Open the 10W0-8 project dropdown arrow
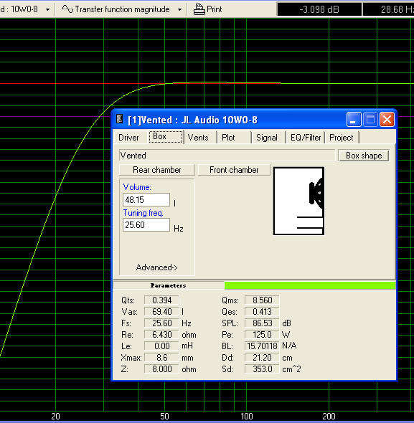Image resolution: width=414 pixels, height=423 pixels. click(x=48, y=10)
